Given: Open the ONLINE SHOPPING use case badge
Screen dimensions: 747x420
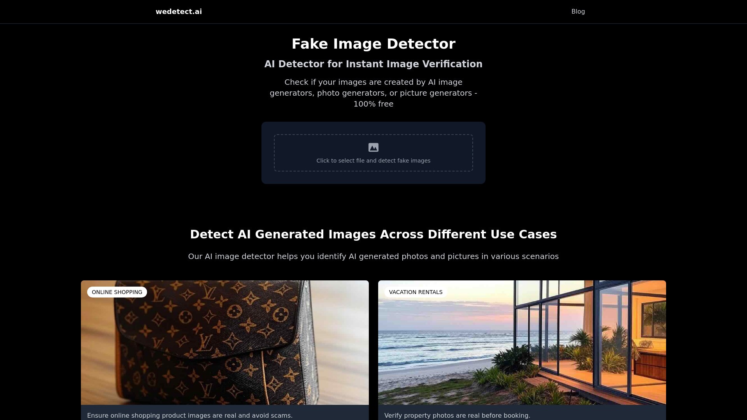Looking at the screenshot, I should 117,292.
